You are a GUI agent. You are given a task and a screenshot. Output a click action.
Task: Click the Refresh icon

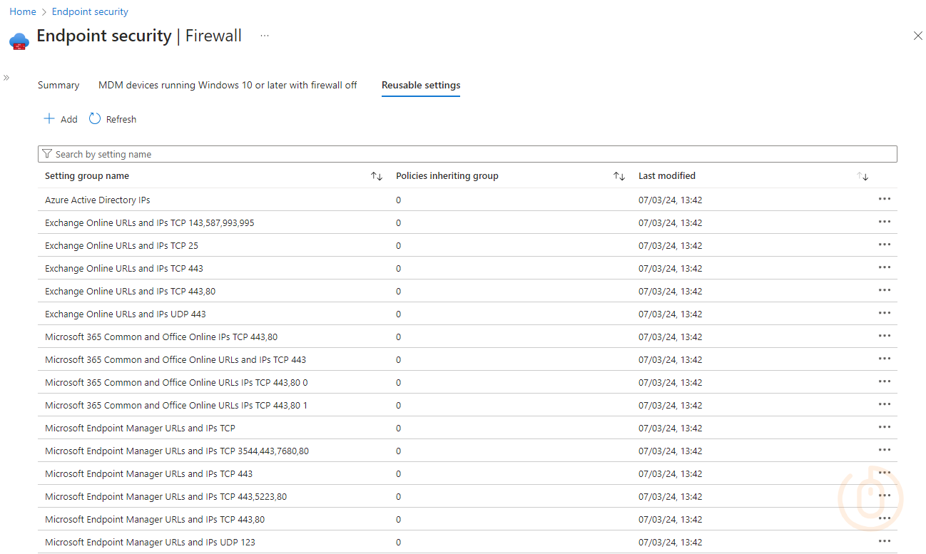[x=95, y=119]
